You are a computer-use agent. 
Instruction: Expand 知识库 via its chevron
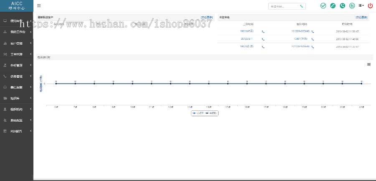[31, 98]
